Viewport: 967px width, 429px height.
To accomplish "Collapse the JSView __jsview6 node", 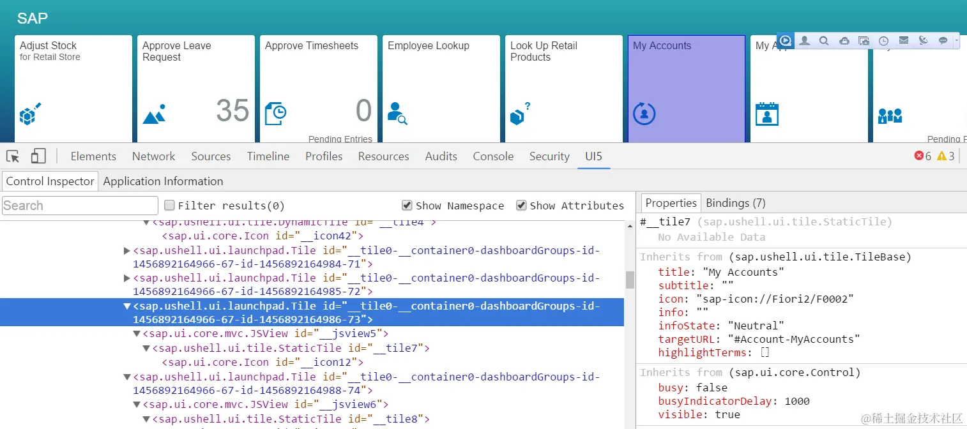I will pos(137,404).
